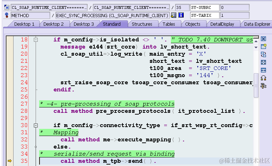272x166 pixels.
Task: Click line number 28
Action: 24,111
